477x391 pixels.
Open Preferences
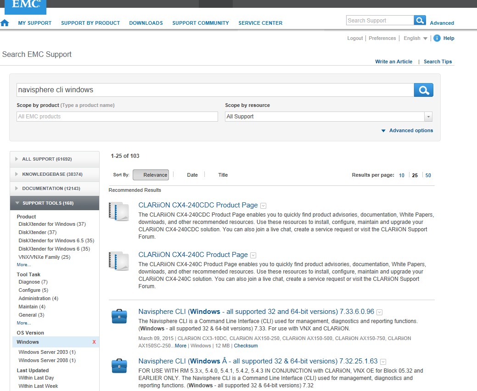tap(382, 38)
